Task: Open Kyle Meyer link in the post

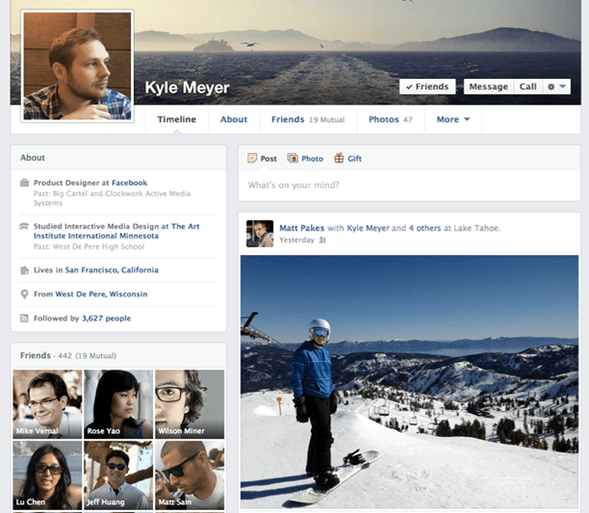Action: pyautogui.click(x=368, y=228)
